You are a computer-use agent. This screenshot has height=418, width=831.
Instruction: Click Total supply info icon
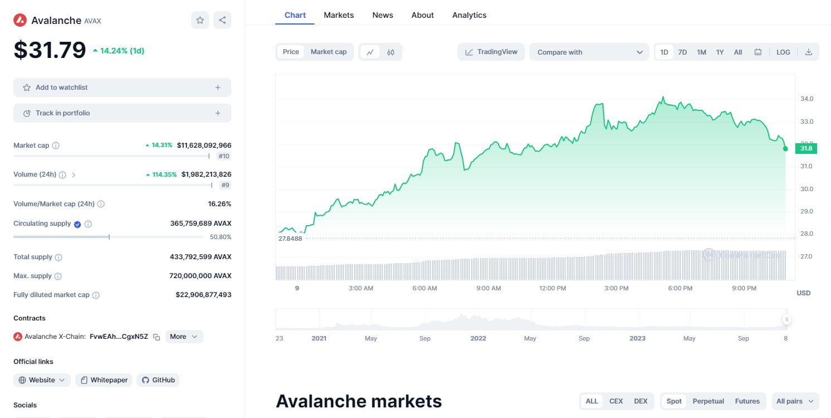[x=59, y=257]
